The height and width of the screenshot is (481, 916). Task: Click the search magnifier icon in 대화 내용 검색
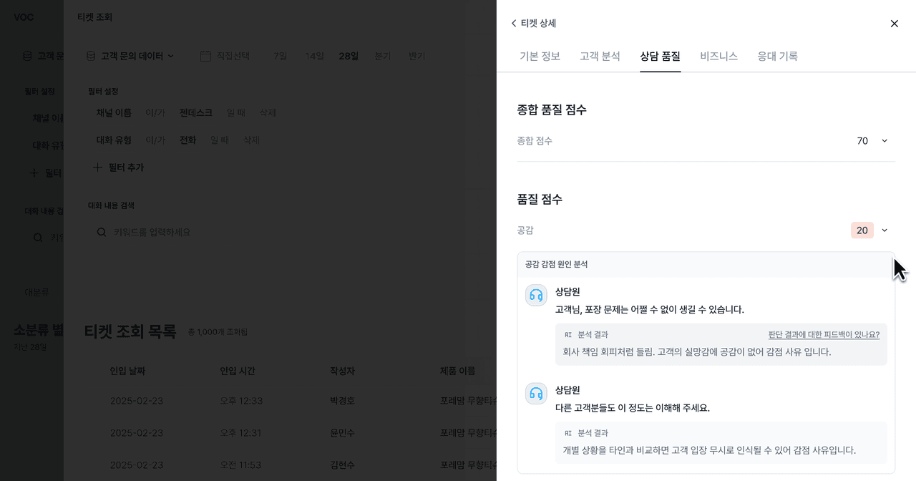102,233
